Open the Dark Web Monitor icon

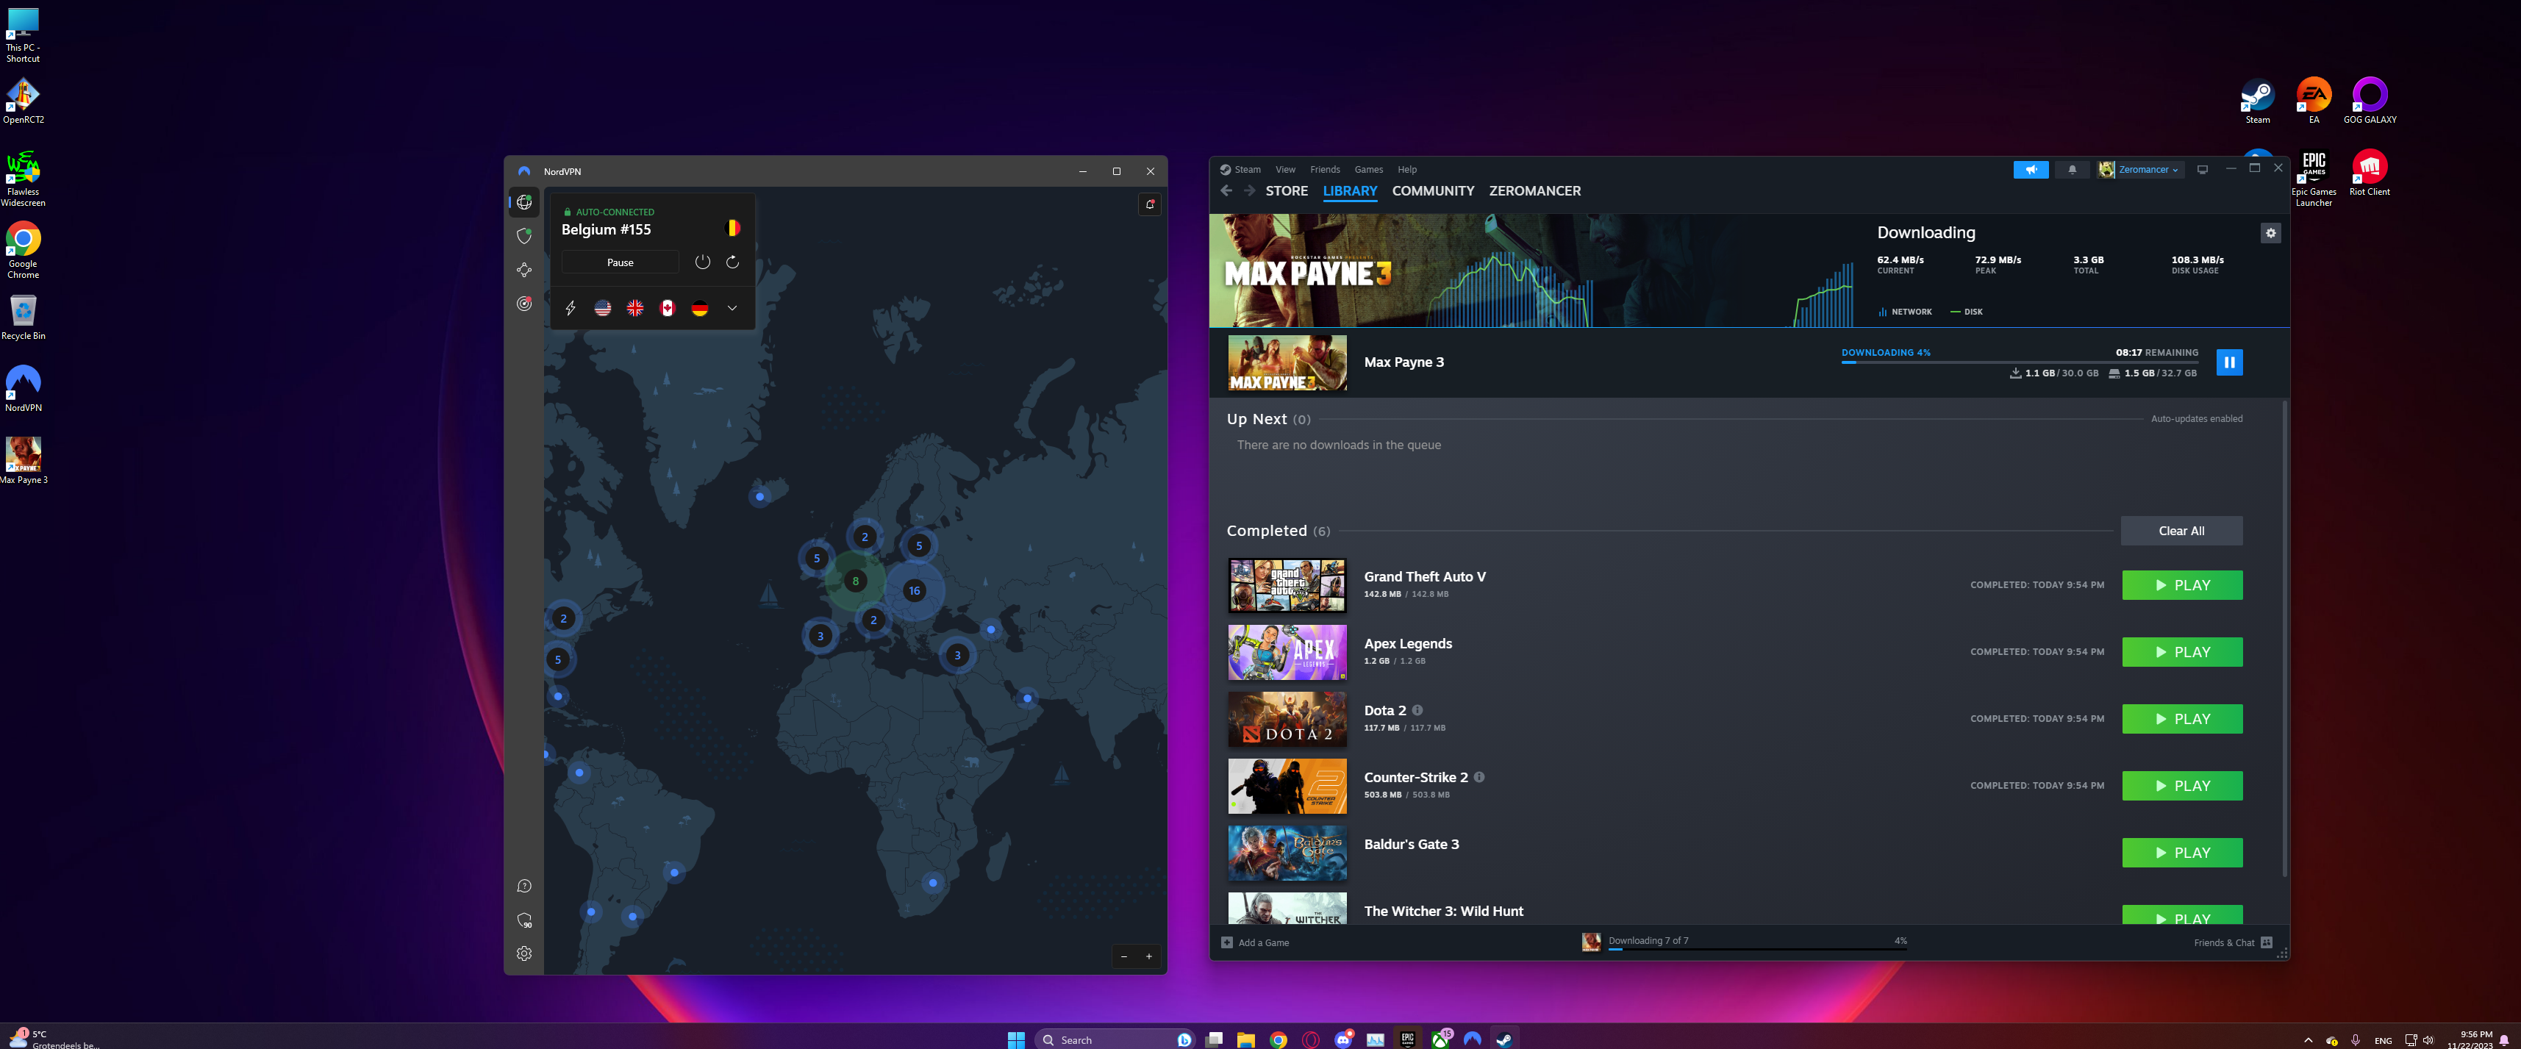pos(523,304)
